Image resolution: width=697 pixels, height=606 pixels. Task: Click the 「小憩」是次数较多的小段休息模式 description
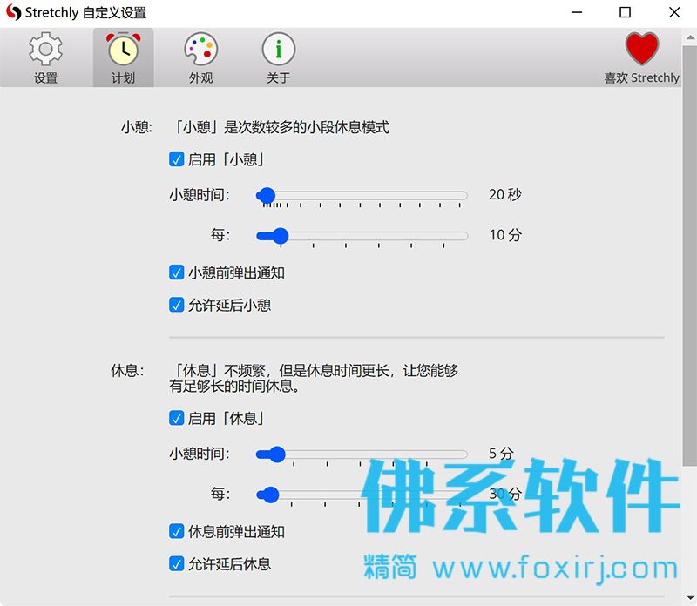coord(281,127)
